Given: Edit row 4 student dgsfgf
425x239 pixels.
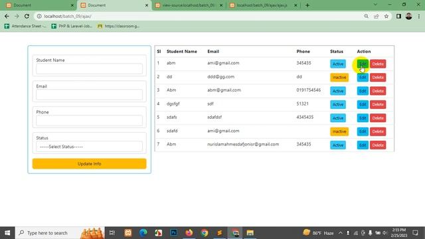Looking at the screenshot, I should click(363, 104).
